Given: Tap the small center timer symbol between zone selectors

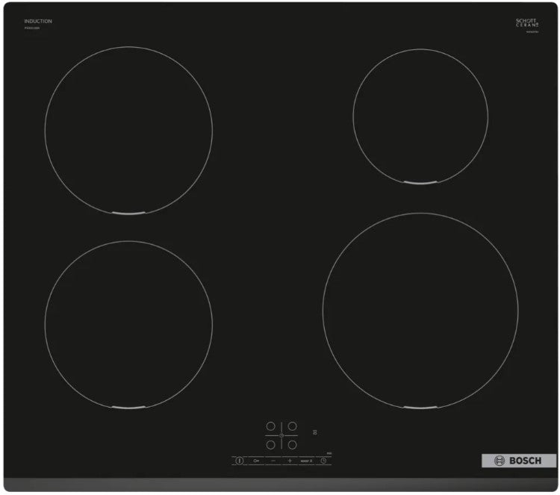Looking at the screenshot, I should pyautogui.click(x=281, y=435).
